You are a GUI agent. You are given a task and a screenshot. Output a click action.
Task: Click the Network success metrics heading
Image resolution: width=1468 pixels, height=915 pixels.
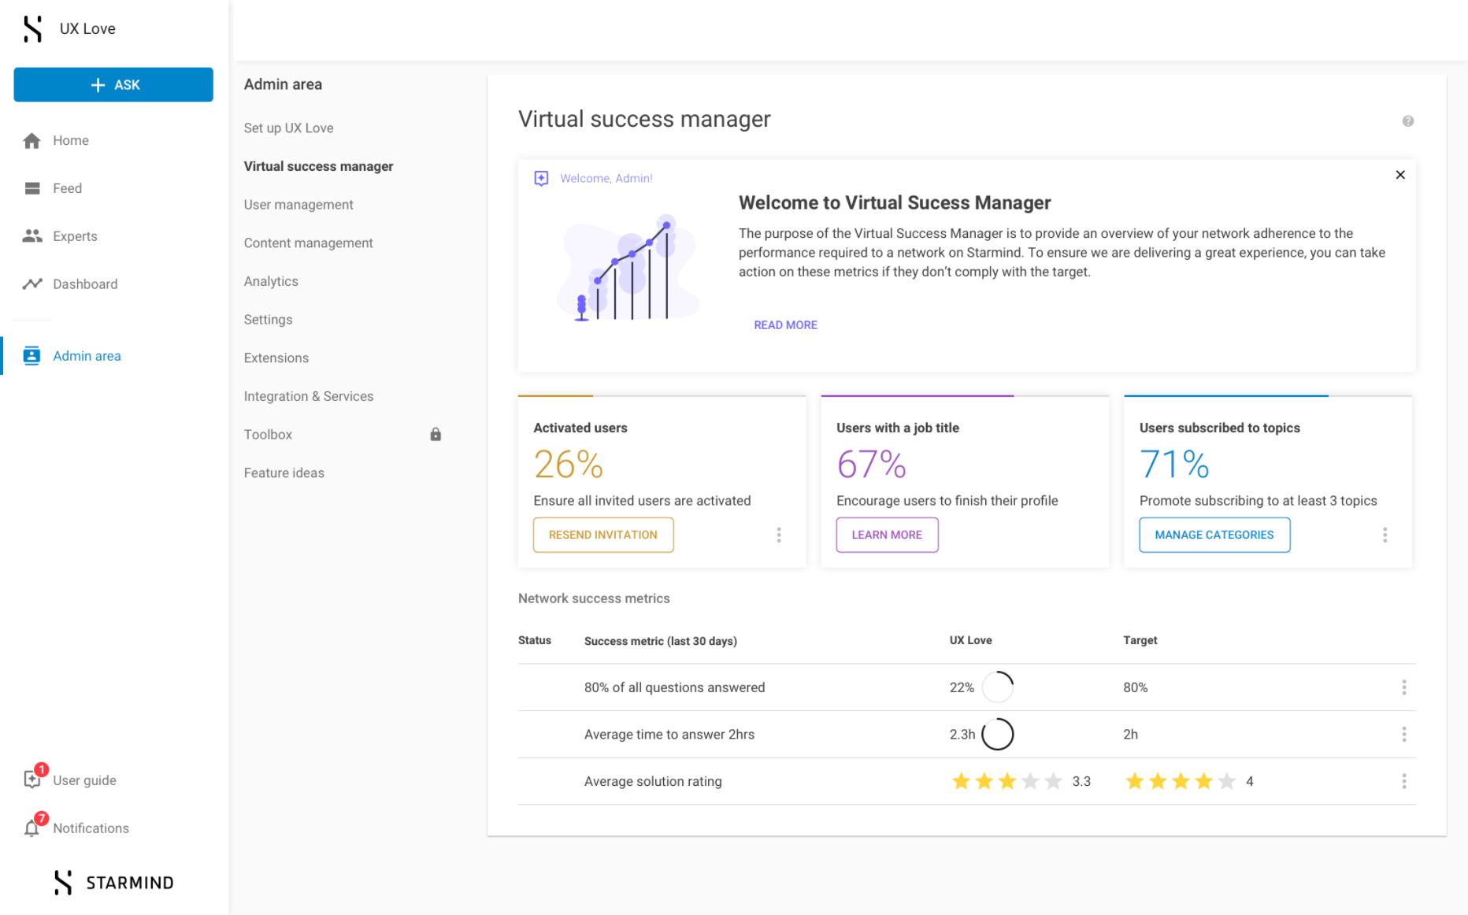tap(594, 598)
